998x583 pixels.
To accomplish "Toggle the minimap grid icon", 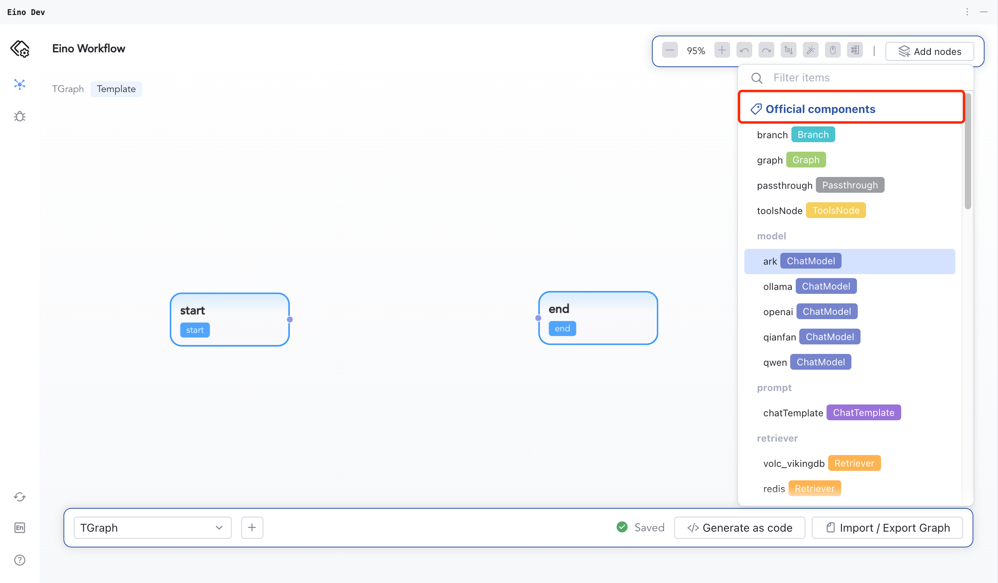I will pyautogui.click(x=855, y=50).
